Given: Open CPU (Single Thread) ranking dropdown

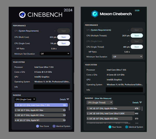Looking at the screenshot, I should click(100, 102).
